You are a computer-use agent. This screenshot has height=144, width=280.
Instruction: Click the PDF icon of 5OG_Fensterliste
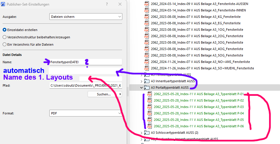point(147,56)
